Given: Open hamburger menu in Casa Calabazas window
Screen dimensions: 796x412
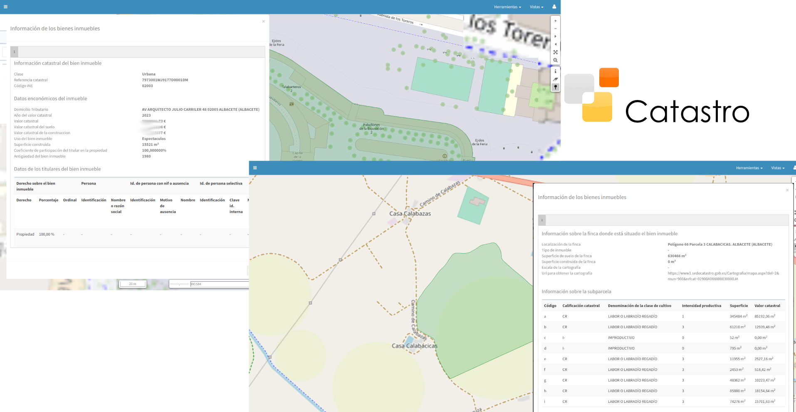Looking at the screenshot, I should [x=255, y=168].
